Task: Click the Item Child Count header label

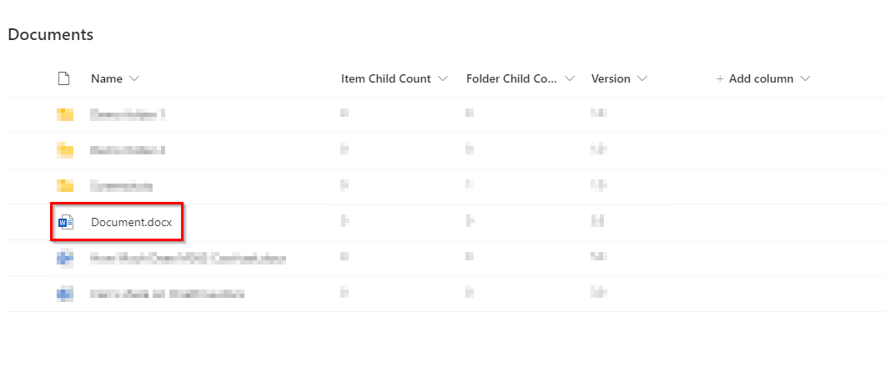Action: click(385, 78)
